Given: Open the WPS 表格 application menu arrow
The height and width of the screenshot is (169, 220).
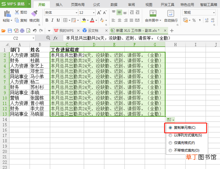Looking at the screenshot, I should (x=29, y=4).
